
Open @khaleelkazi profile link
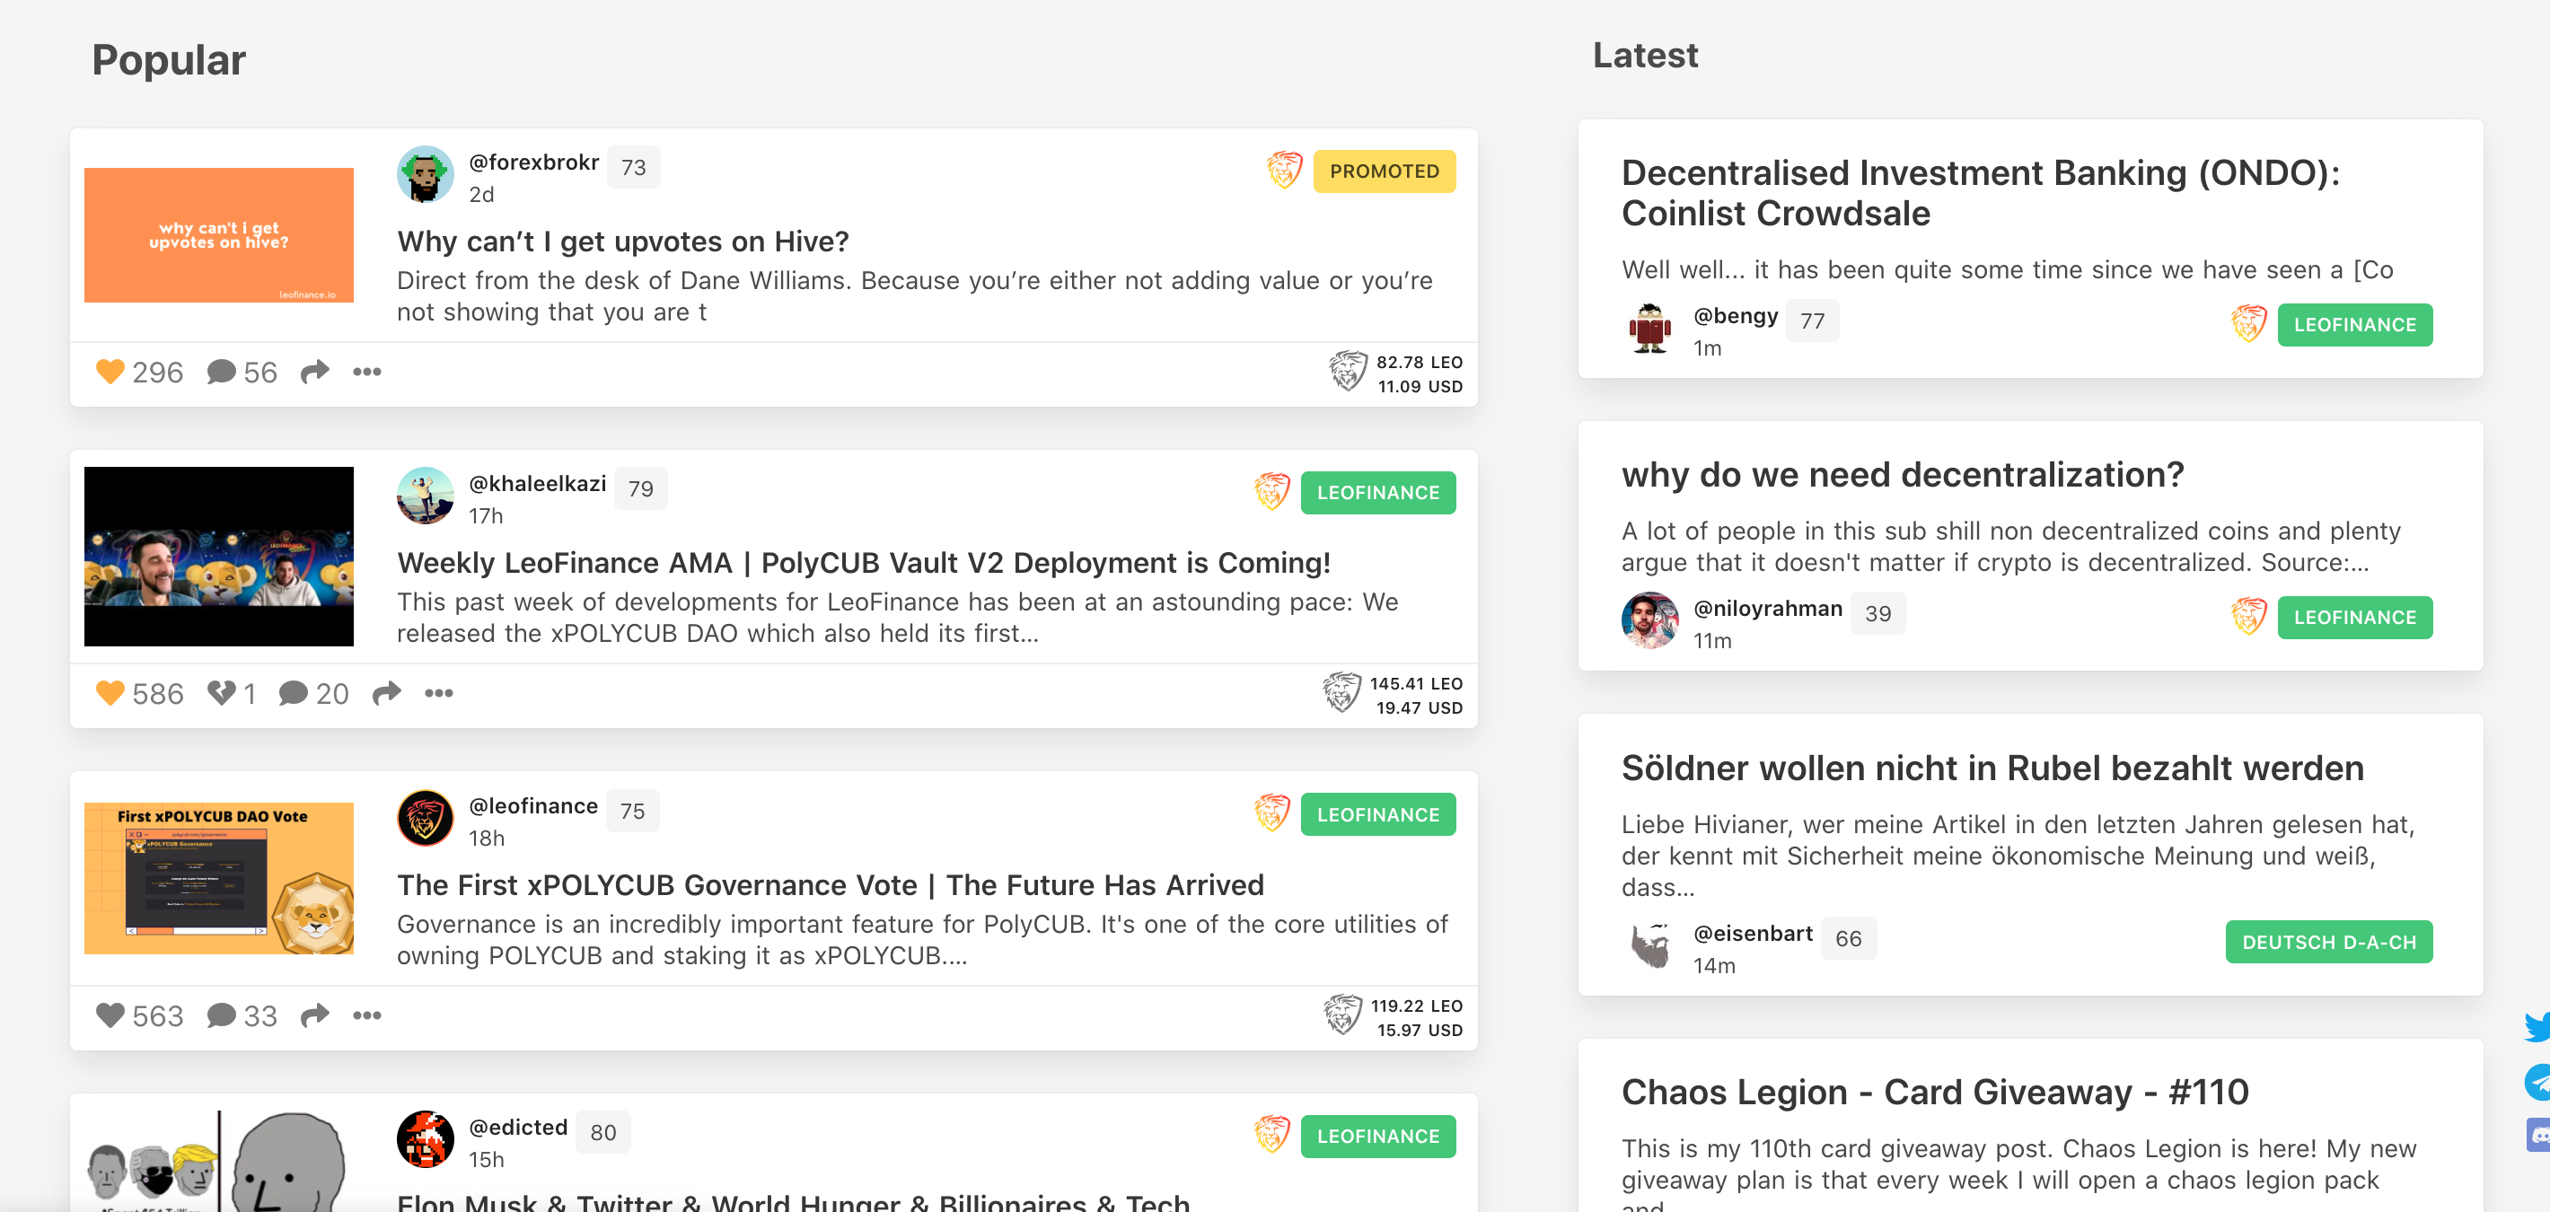538,483
